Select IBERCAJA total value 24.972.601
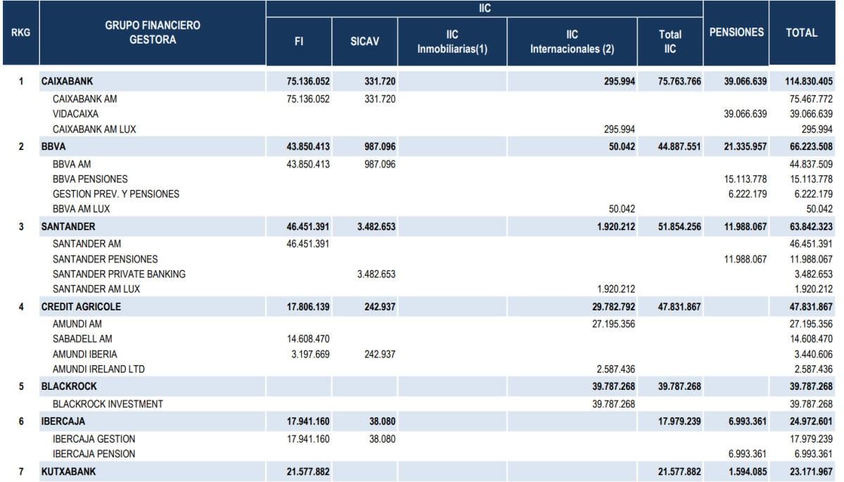 coord(811,421)
